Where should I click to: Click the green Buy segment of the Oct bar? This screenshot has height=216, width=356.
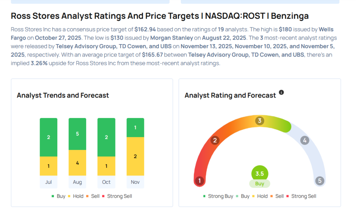106,137
